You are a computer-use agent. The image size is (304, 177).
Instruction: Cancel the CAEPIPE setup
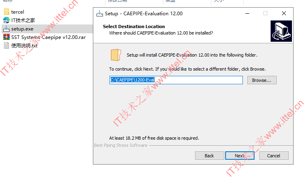pyautogui.click(x=274, y=156)
